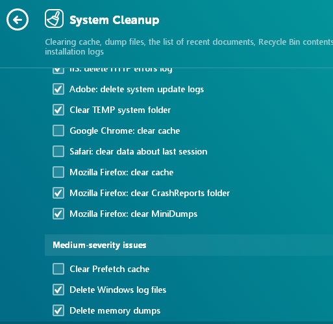Click the 'Clearing cache, dump files' description text
The height and width of the screenshot is (324, 333).
click(x=189, y=47)
